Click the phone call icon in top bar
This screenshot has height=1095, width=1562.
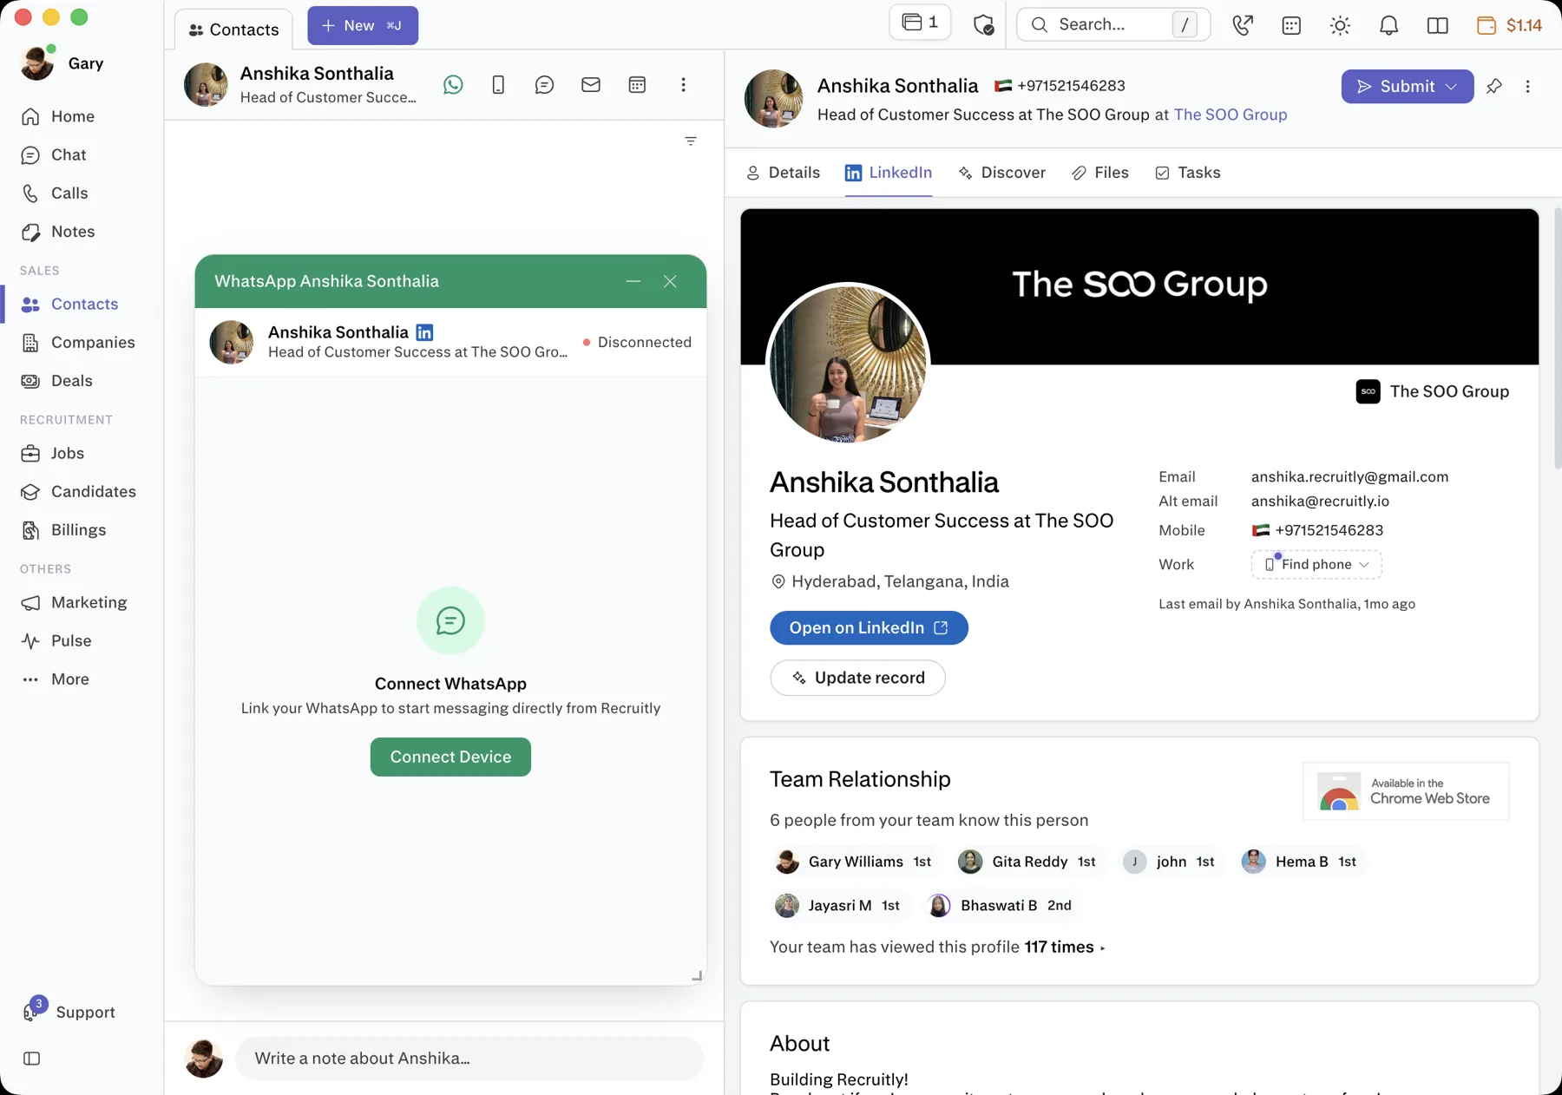click(x=1243, y=25)
